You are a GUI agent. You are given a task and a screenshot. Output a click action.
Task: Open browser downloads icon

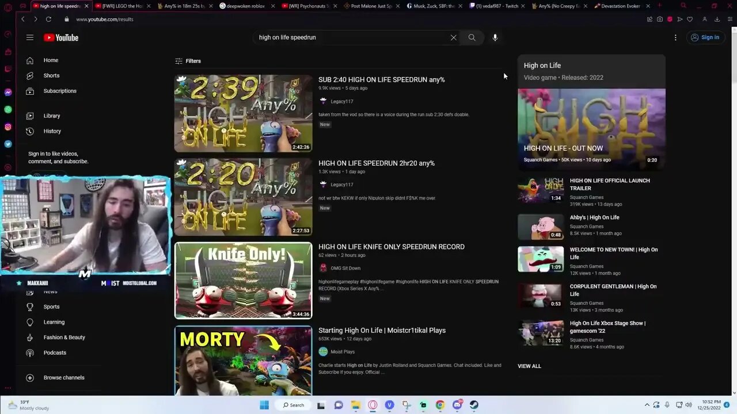click(x=717, y=19)
